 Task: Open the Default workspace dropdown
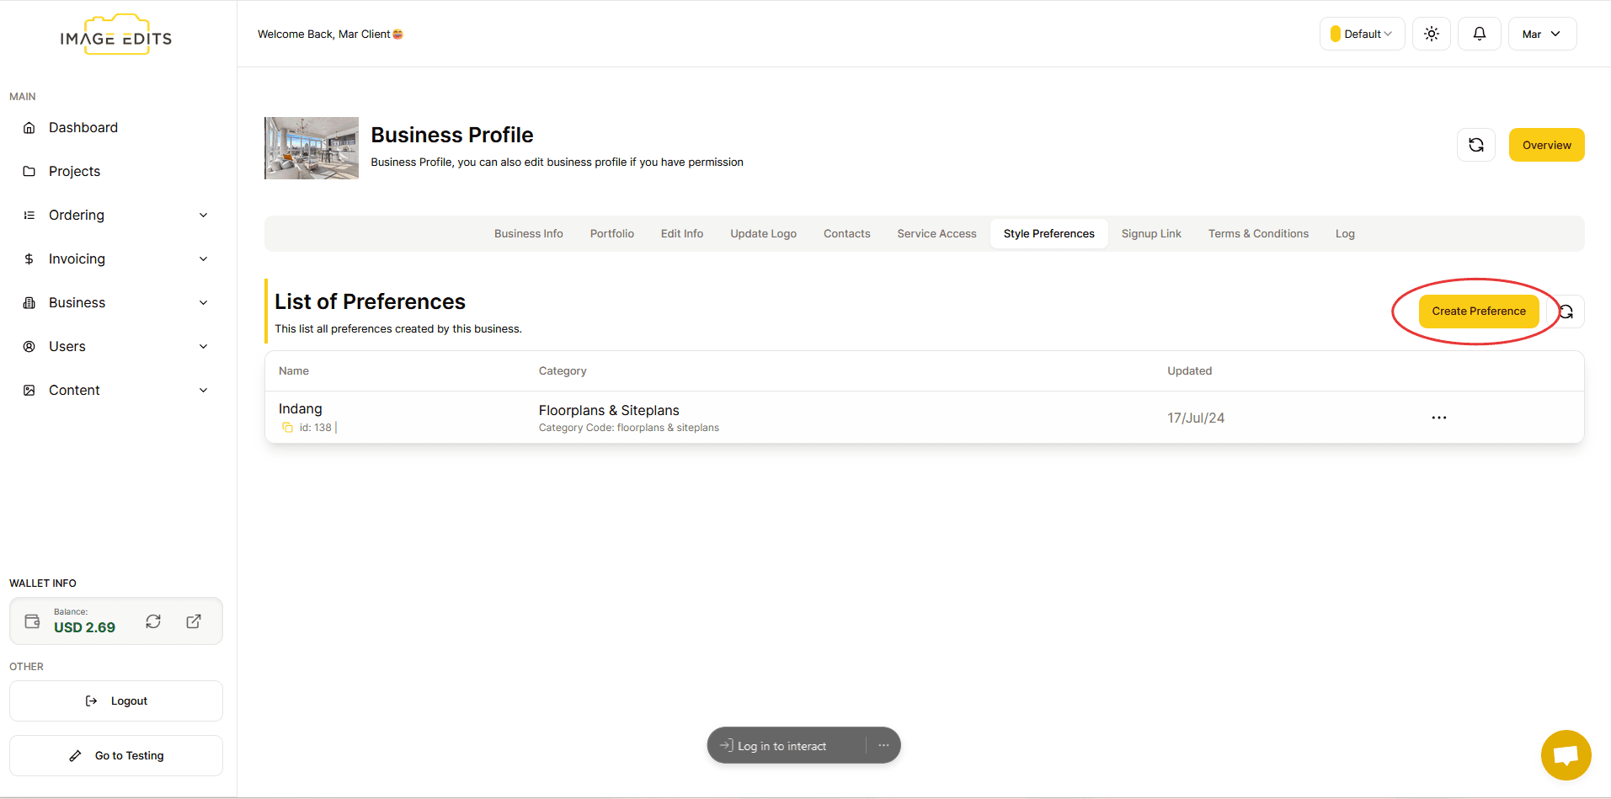[x=1361, y=34]
